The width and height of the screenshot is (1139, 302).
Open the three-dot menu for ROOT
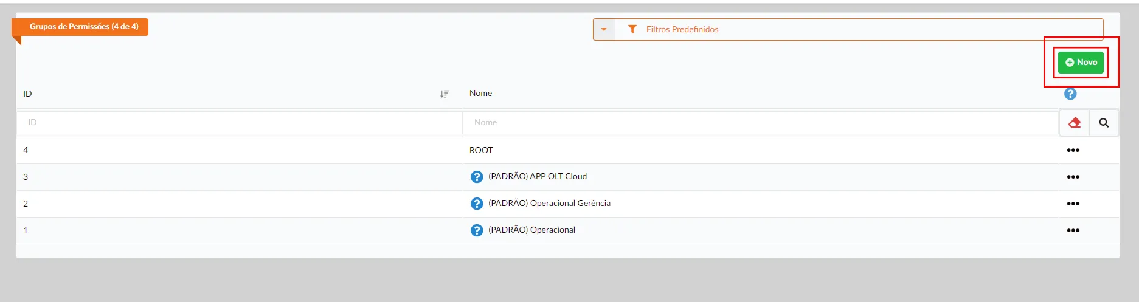1073,150
